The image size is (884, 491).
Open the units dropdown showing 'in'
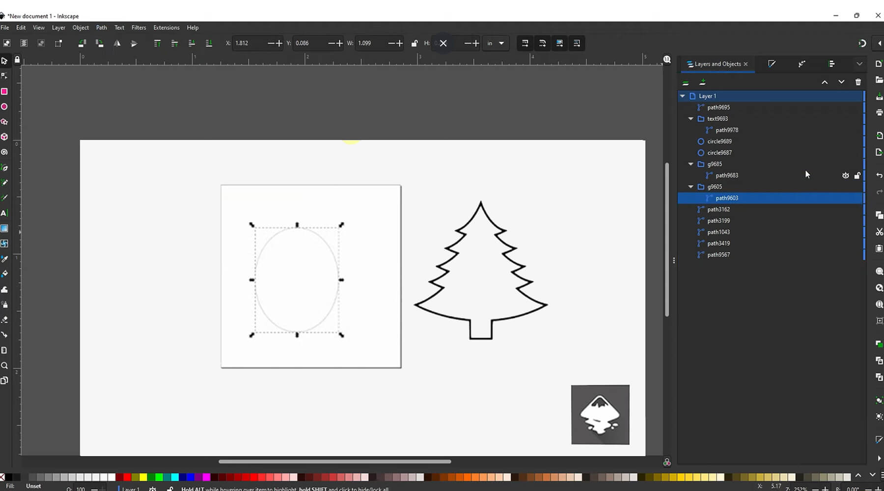(496, 43)
